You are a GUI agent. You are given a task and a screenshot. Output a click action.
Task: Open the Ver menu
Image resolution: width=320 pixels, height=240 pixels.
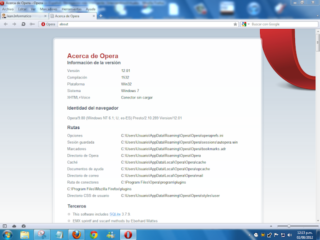33,9
